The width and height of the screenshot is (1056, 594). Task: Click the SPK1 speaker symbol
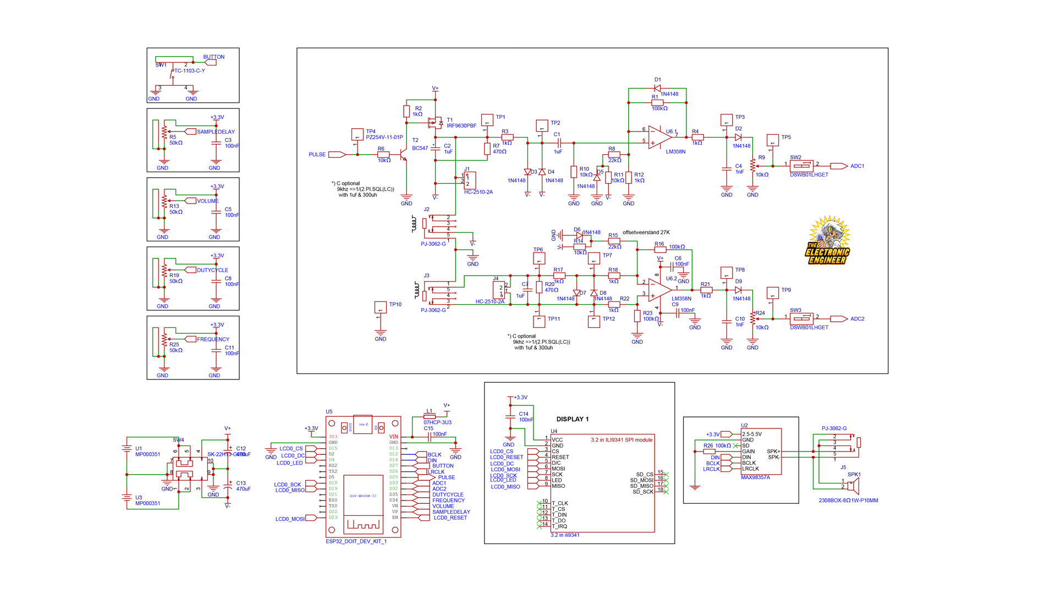(x=854, y=487)
